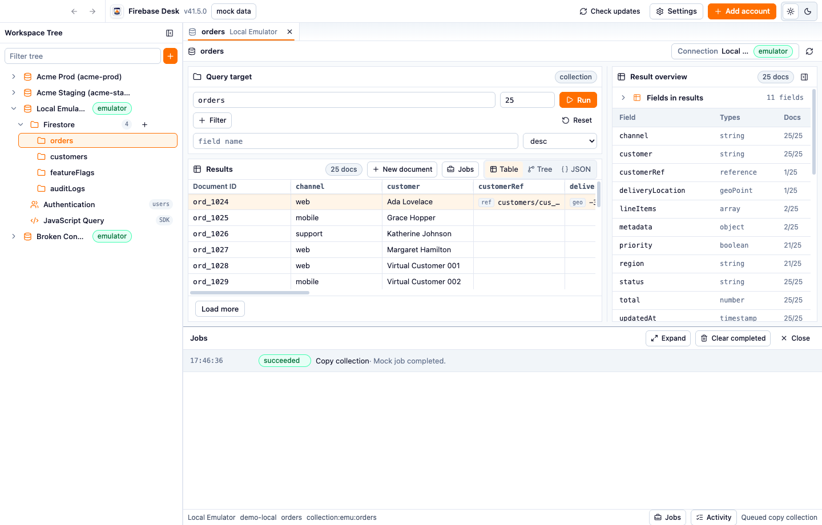Open Settings
Screen dimensions: 822x525
point(676,11)
